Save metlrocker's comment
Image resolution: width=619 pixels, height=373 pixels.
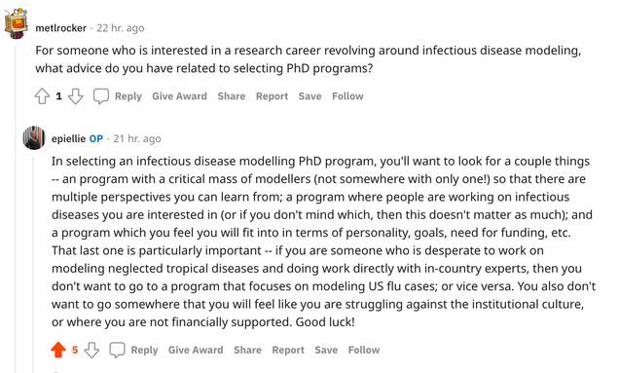pos(309,96)
